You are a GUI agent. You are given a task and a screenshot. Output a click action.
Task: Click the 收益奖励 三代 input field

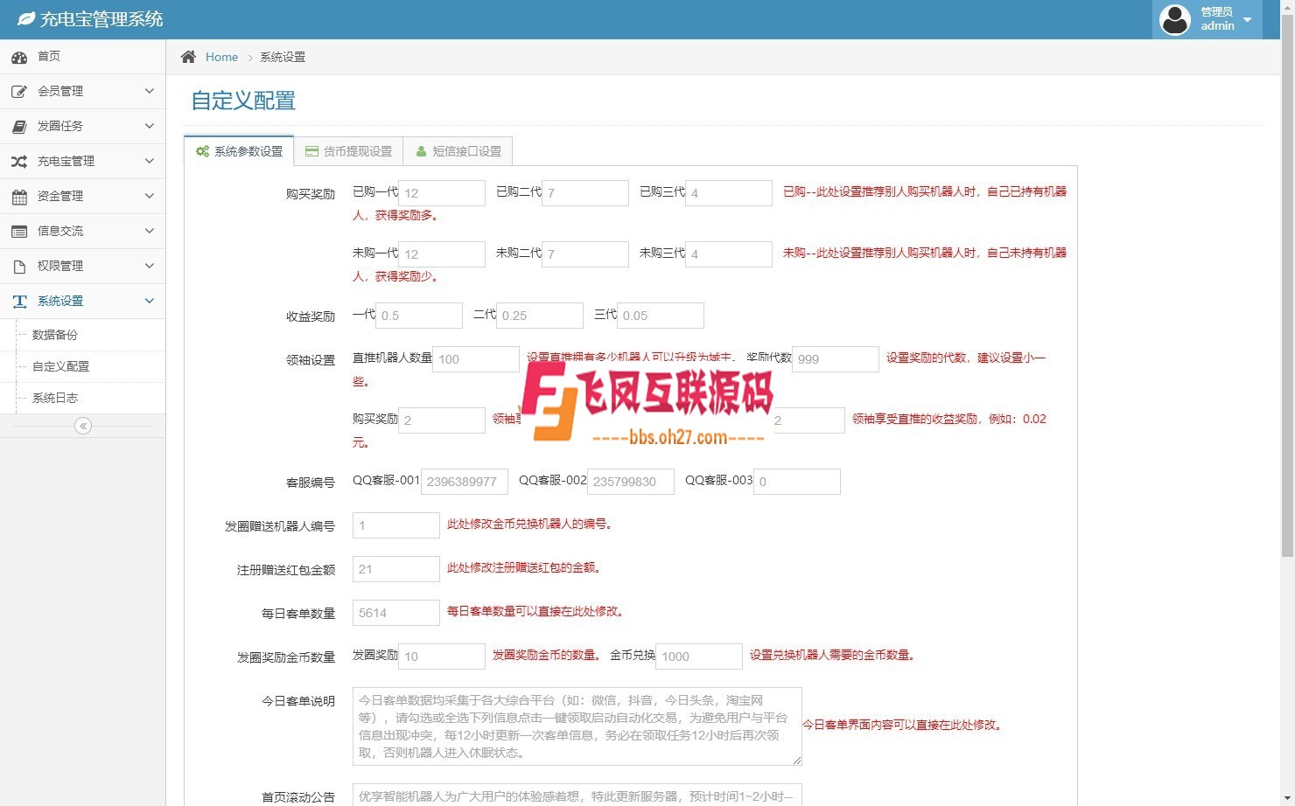tap(661, 316)
